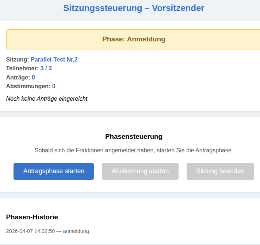
Task: Select the session name Parallel-Test Nr,2
Action: coord(54,59)
